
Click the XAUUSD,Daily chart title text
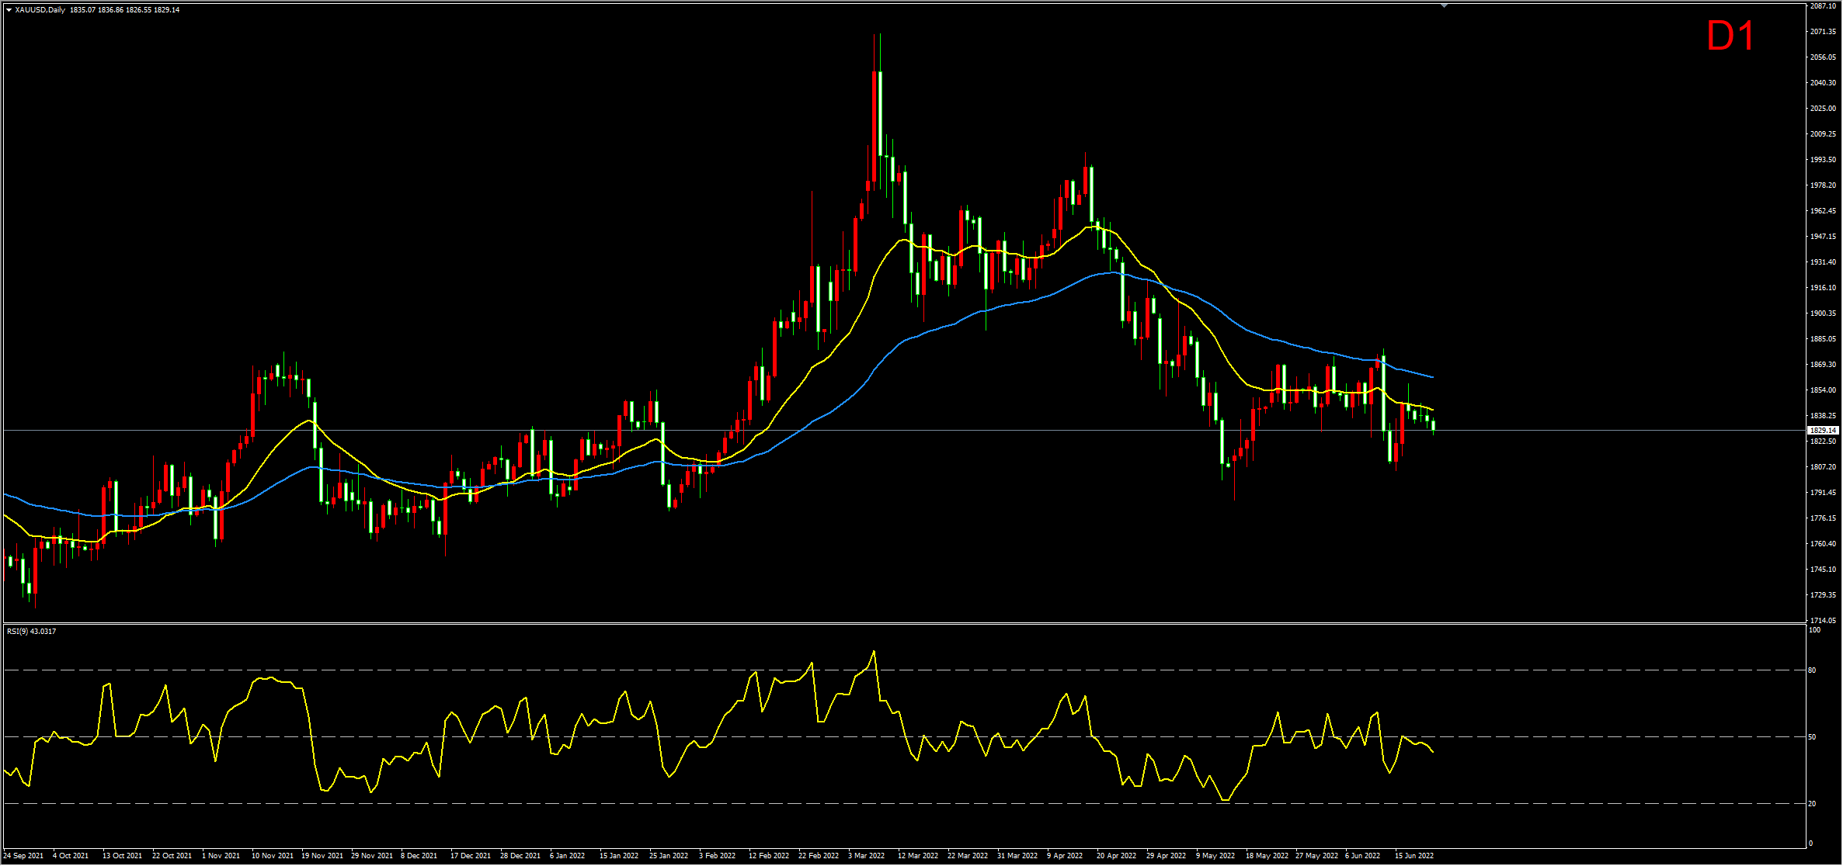tap(40, 10)
